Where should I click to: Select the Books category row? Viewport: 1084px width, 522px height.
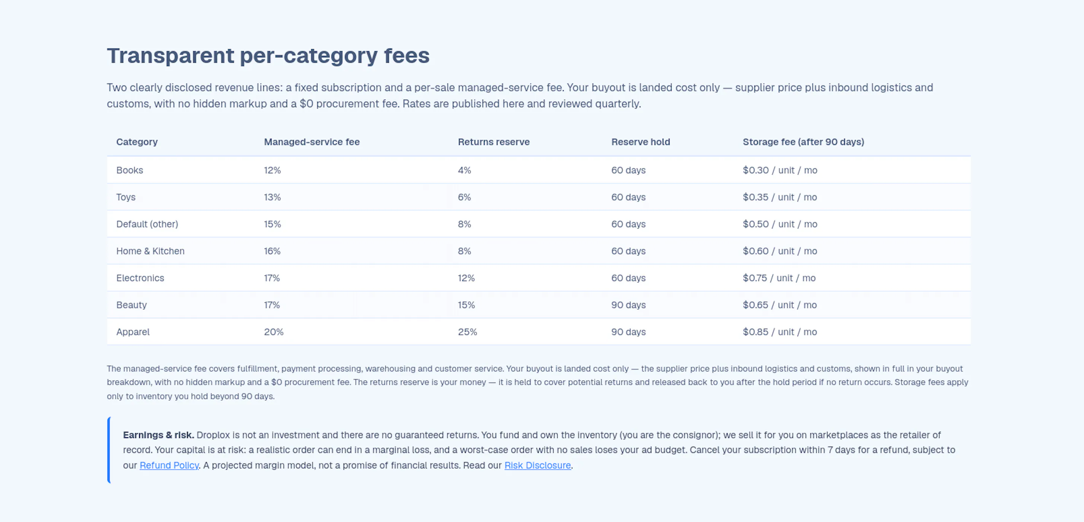[x=539, y=170]
